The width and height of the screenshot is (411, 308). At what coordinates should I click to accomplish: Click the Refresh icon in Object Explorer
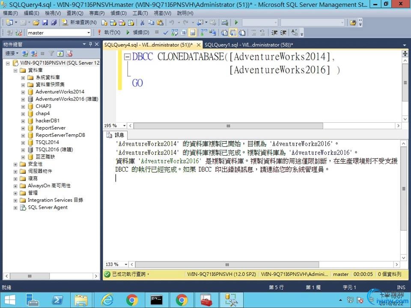(60, 54)
